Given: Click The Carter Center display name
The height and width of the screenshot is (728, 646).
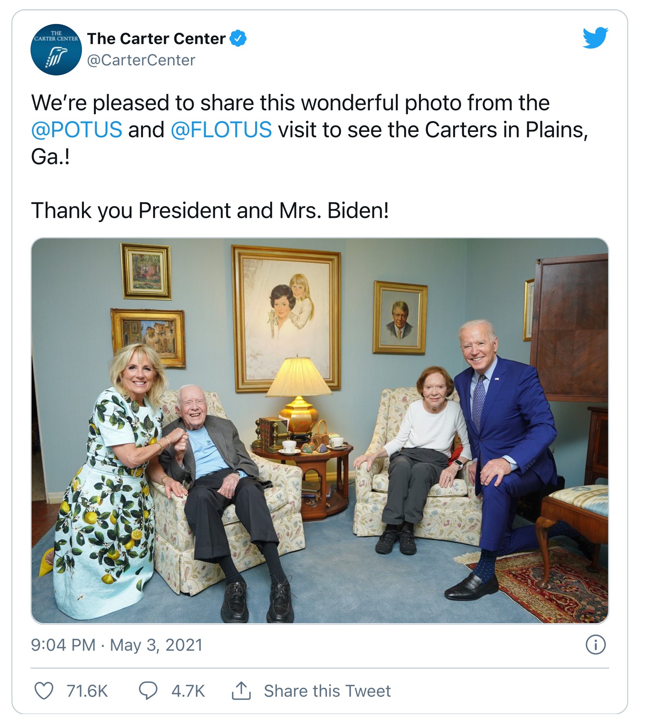Looking at the screenshot, I should pos(156,39).
